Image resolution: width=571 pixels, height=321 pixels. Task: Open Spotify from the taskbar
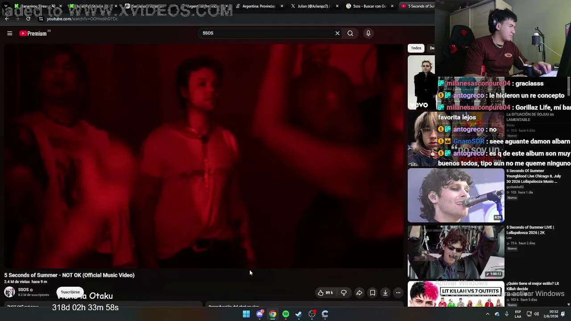[285, 314]
